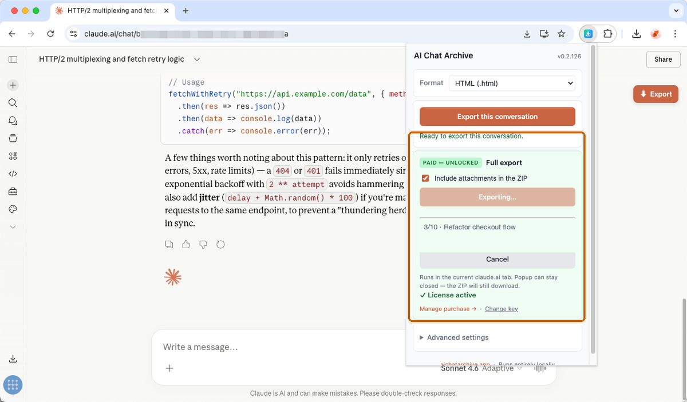Screen dimensions: 687x402
Task: Select the HTTP/2 multiplexing browser tab
Action: click(112, 11)
